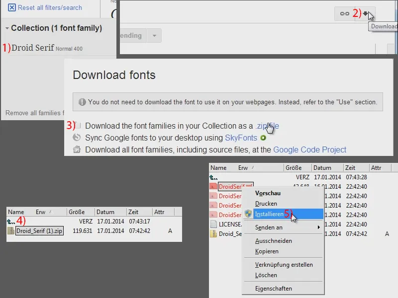The width and height of the screenshot is (398, 298).
Task: Click the Droid_Serif (1).zip archive icon
Action: [x=10, y=231]
